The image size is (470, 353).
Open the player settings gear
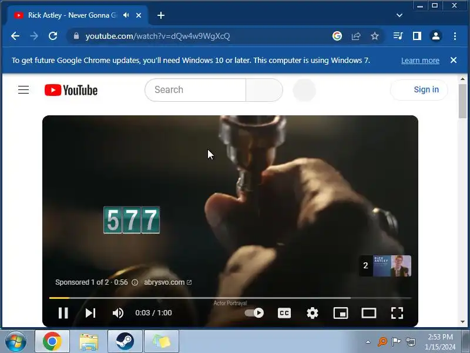pos(313,313)
